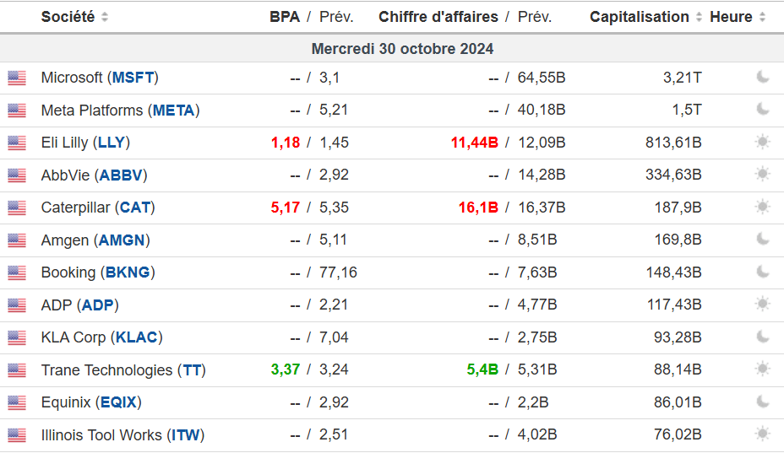
Task: Click the moon icon in Equinix's row
Action: (763, 402)
